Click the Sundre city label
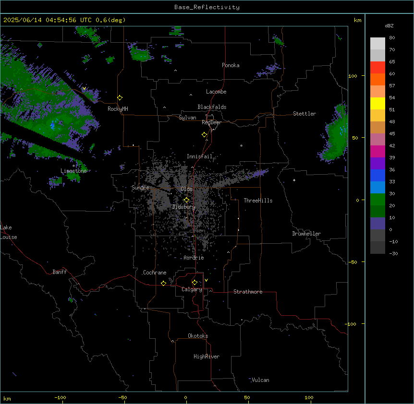This screenshot has width=414, height=404. [x=140, y=188]
